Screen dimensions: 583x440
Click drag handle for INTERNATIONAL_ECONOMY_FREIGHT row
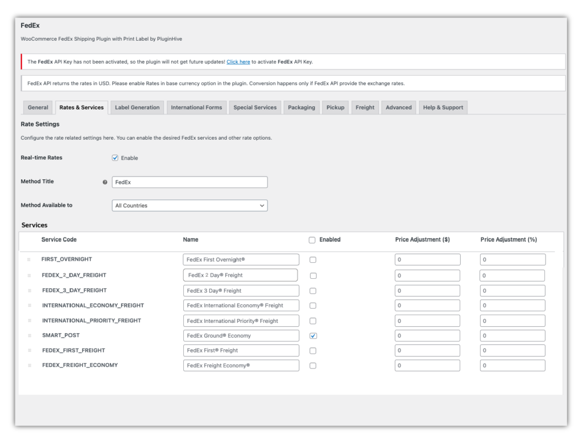29,306
